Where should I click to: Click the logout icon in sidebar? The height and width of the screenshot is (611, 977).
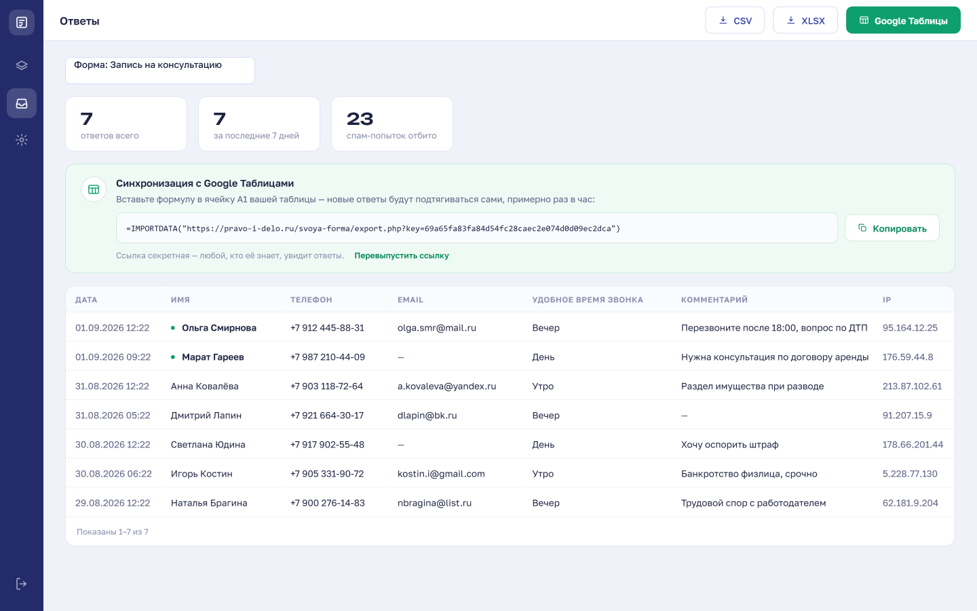pyautogui.click(x=22, y=584)
